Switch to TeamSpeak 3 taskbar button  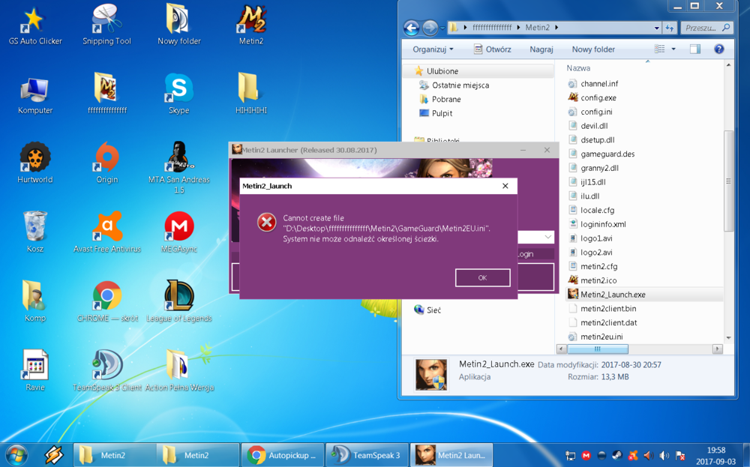(367, 455)
